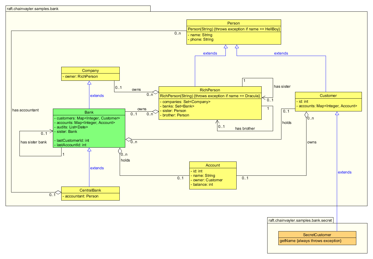Viewport: 373px width, 259px height.
Task: Select the SecretCustomer orange class box
Action: (317, 238)
